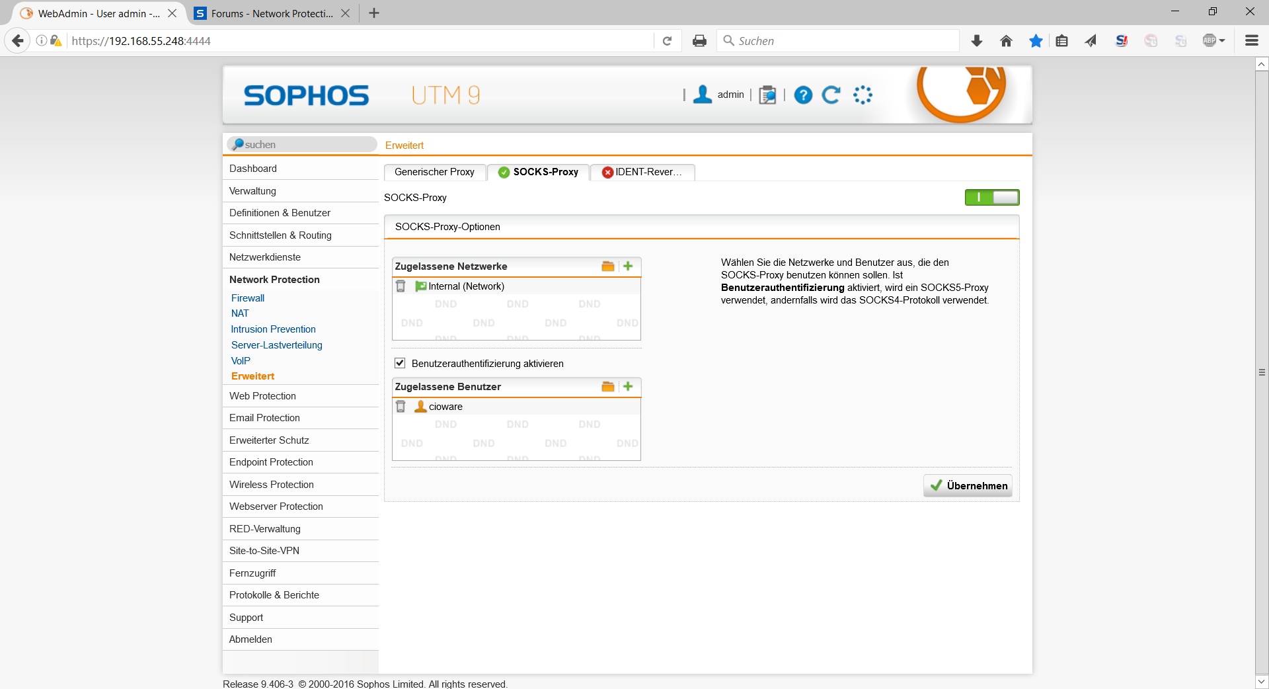
Task: Open folder icon for Zugelassene Netzwerke
Action: pyautogui.click(x=608, y=266)
